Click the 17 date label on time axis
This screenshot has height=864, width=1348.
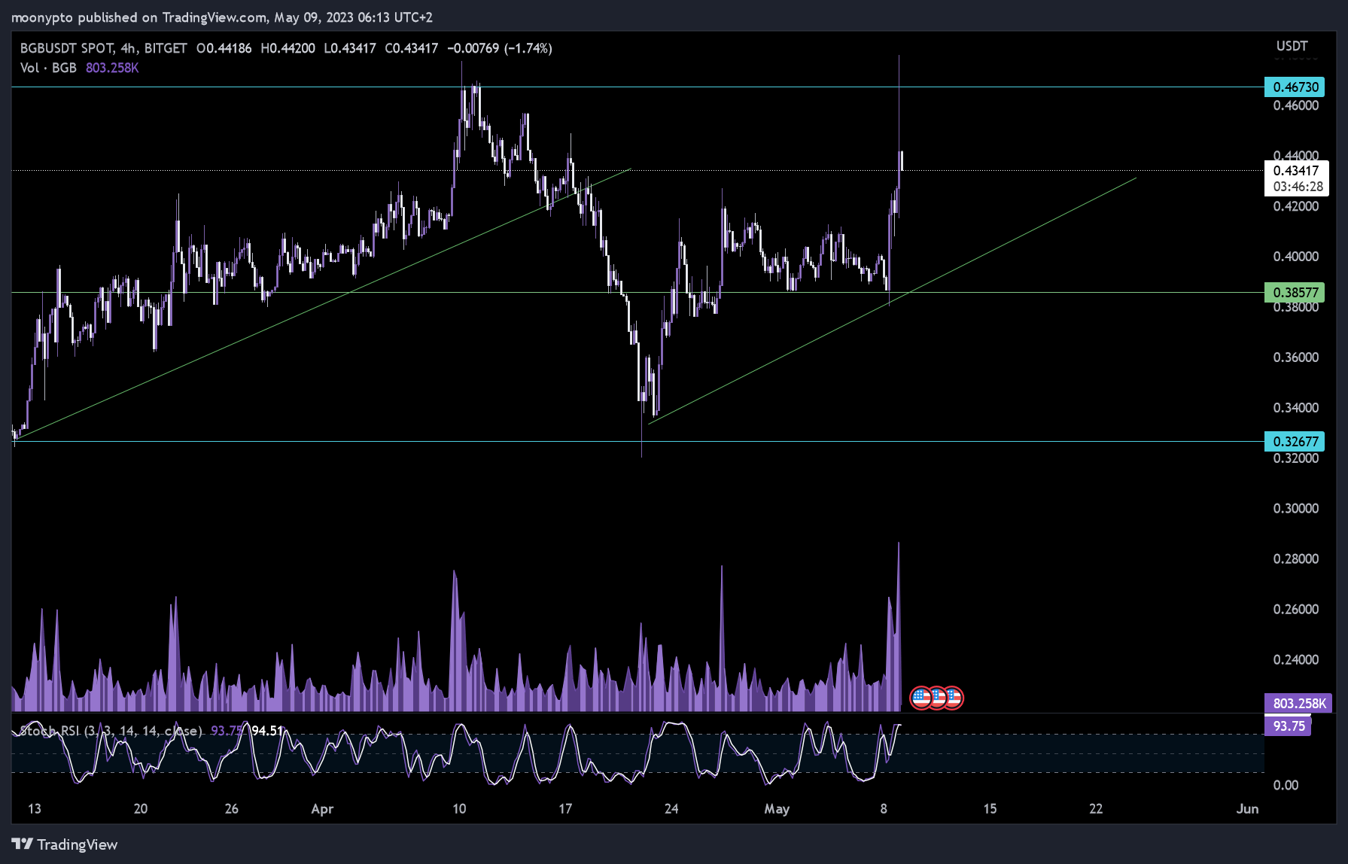565,809
